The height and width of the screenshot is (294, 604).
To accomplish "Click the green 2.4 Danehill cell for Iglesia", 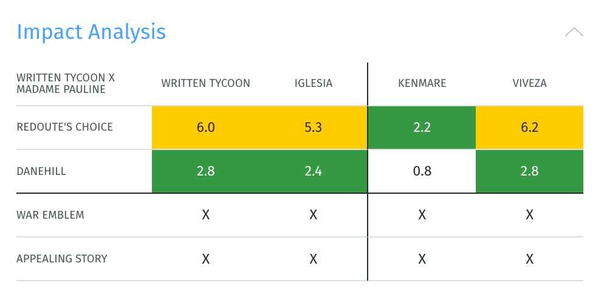I will [313, 171].
